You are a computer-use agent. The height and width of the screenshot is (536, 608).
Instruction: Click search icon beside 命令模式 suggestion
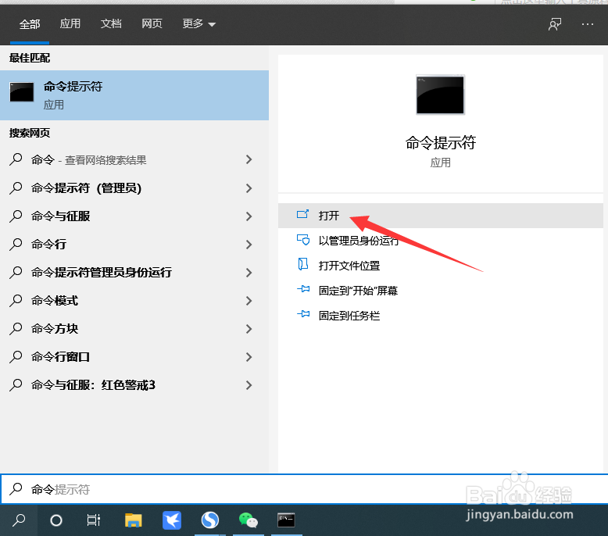pos(16,300)
